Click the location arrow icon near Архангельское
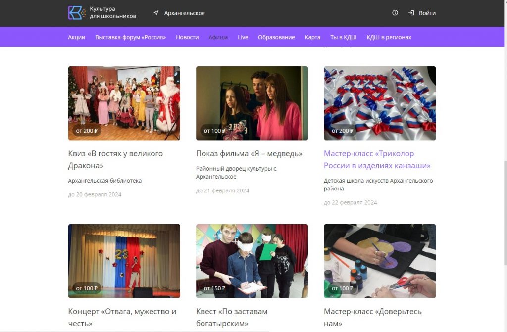The width and height of the screenshot is (507, 332). (156, 13)
